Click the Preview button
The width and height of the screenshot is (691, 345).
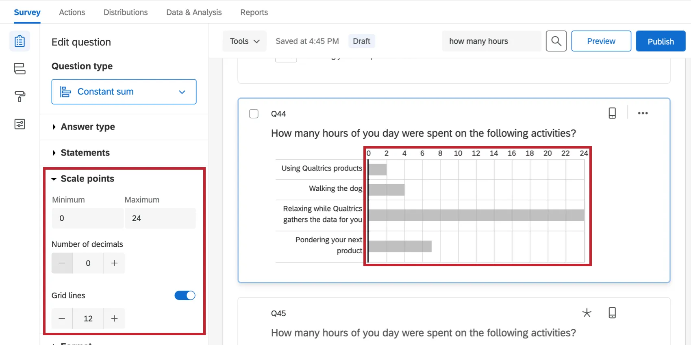tap(601, 41)
